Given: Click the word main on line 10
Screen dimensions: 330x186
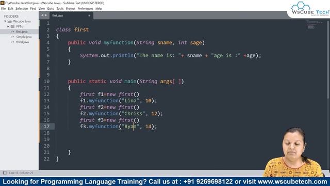Looking at the screenshot, I should 130,82.
